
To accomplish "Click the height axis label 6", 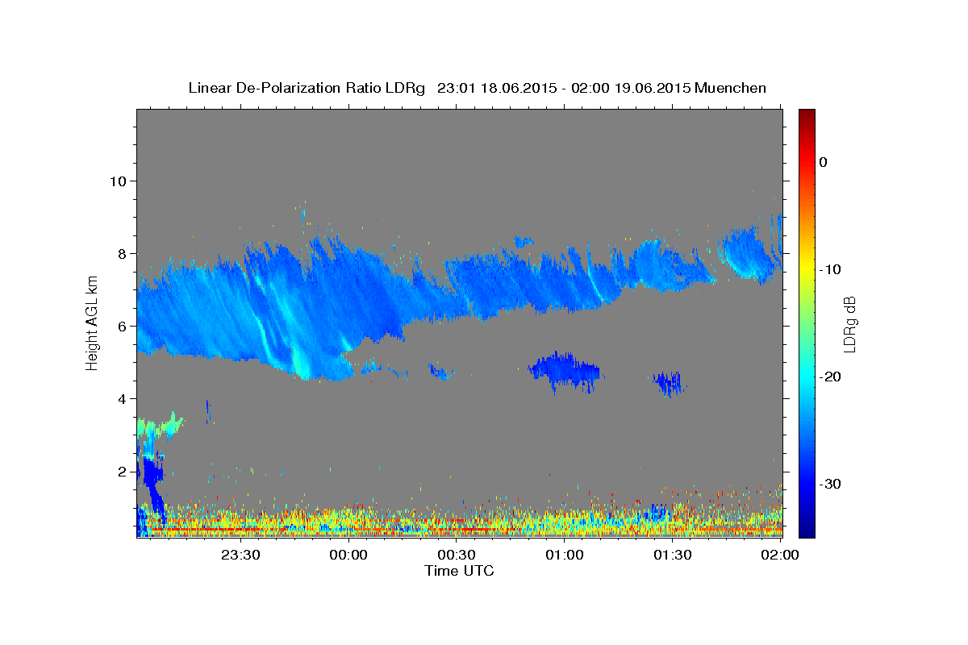I will [x=123, y=326].
